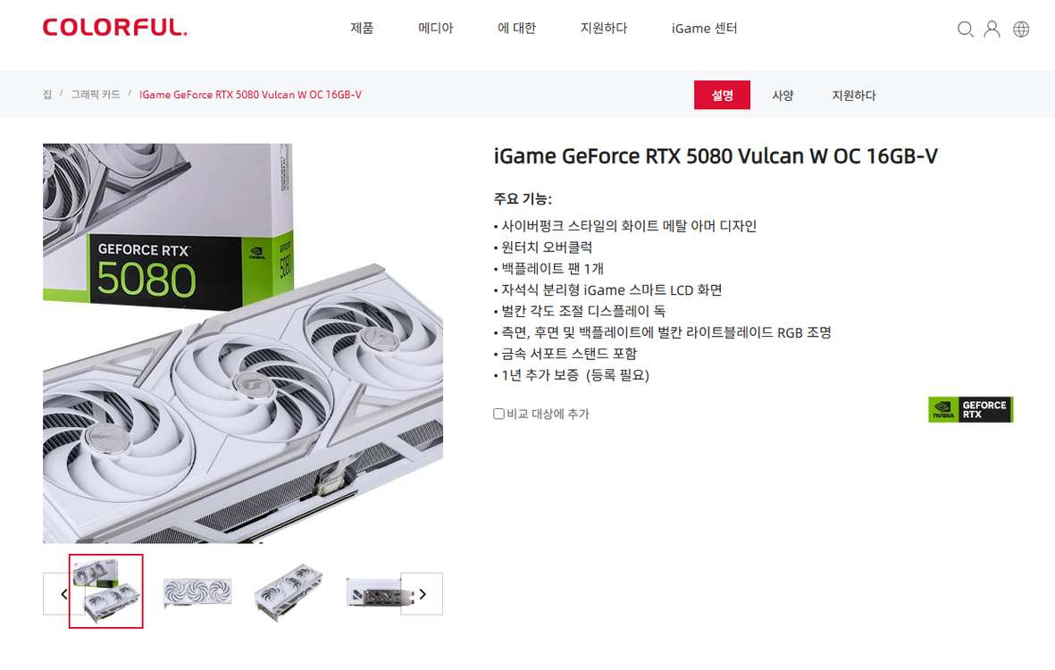Image resolution: width=1055 pixels, height=670 pixels.
Task: Show previous thumbnails with left arrow
Action: tap(63, 594)
